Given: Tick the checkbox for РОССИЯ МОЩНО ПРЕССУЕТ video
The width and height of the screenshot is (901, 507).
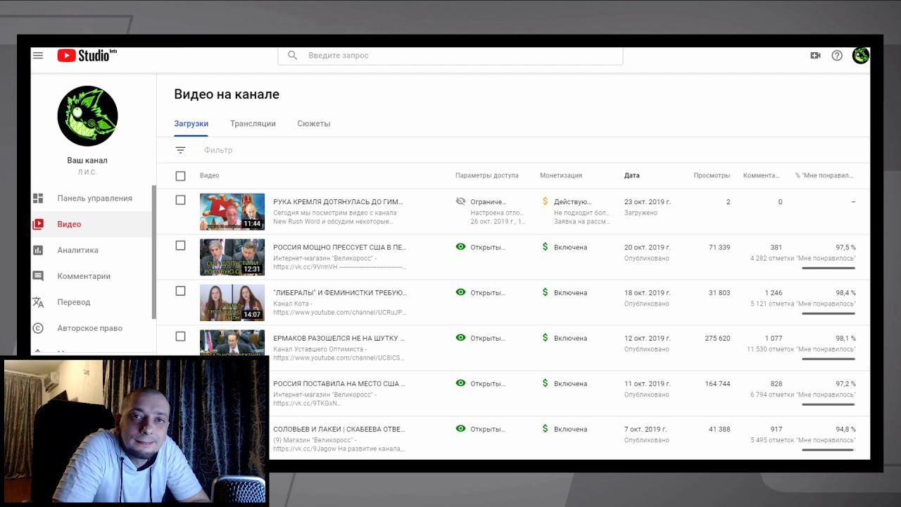Looking at the screenshot, I should 180,246.
